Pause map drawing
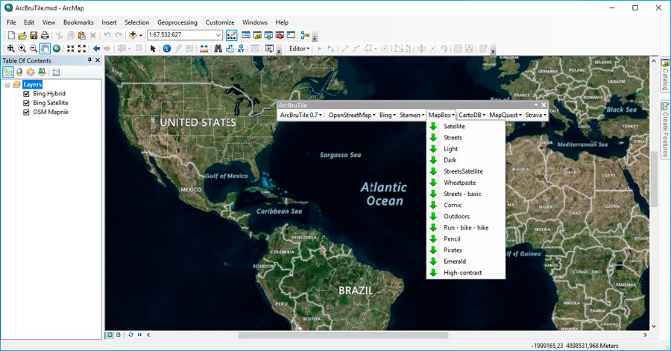Image resolution: width=671 pixels, height=351 pixels. point(139,335)
